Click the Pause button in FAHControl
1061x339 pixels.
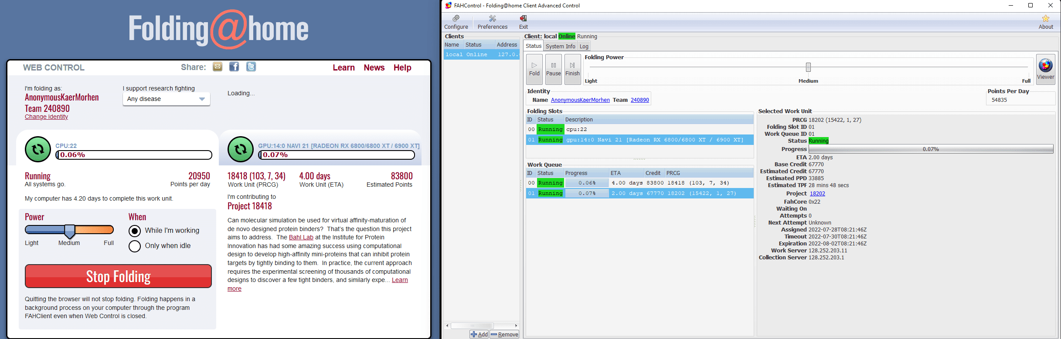coord(554,69)
